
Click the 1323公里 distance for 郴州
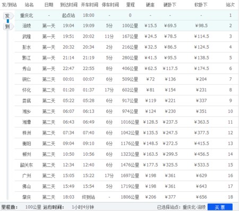point(130,154)
